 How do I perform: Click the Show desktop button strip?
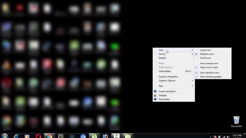point(245,136)
